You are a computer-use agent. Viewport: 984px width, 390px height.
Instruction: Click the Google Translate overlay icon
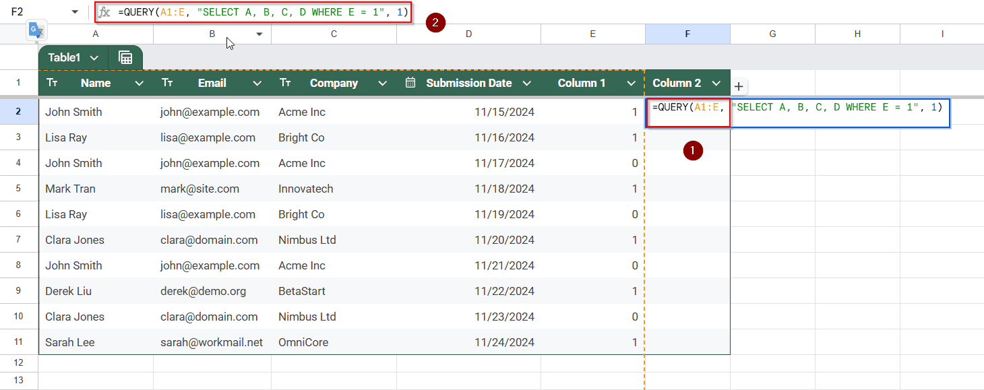(36, 31)
